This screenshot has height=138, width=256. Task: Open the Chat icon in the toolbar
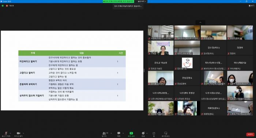tap(119, 134)
